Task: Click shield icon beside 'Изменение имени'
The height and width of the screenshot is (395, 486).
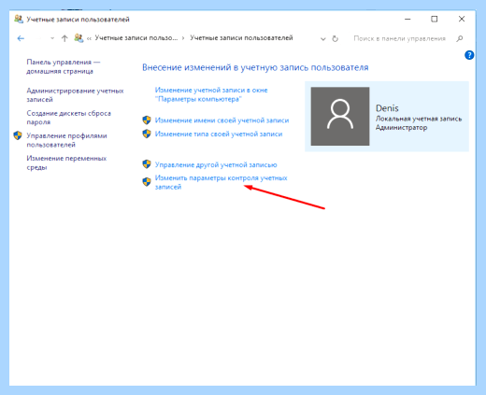Action: pyautogui.click(x=147, y=120)
